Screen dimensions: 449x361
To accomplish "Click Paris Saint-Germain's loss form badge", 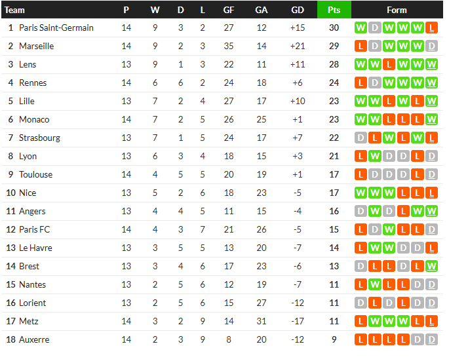I will (x=431, y=28).
